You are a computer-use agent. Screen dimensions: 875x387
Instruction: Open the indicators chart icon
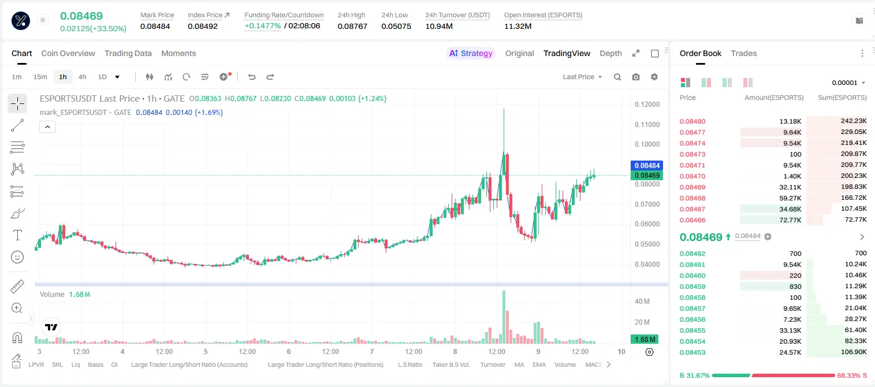point(169,77)
